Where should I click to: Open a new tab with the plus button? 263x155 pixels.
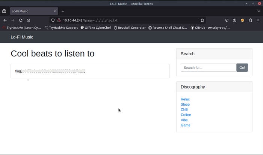(x=63, y=11)
